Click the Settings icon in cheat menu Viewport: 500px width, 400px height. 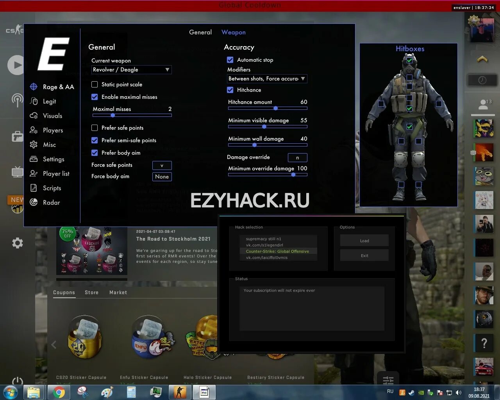point(34,159)
